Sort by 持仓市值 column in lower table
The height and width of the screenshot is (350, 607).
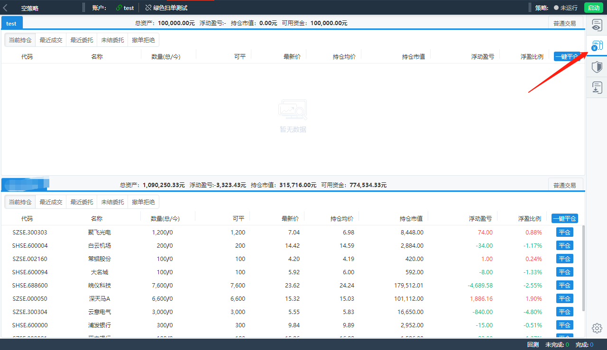[x=411, y=219]
